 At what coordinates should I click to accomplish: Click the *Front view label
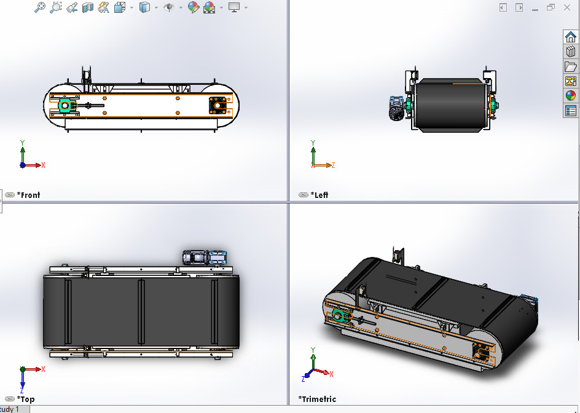[29, 195]
